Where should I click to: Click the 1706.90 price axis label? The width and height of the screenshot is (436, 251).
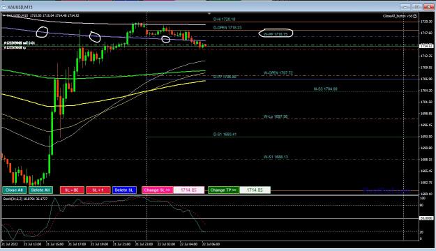[x=426, y=79]
